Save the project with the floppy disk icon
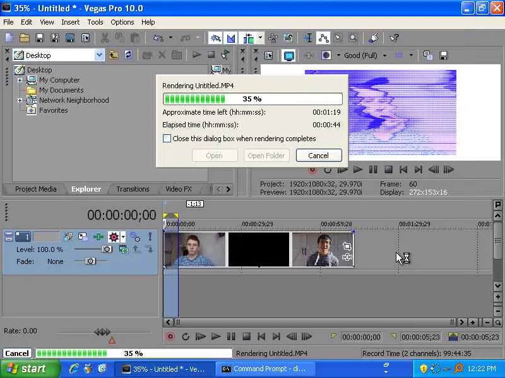The width and height of the screenshot is (505, 378). [40, 38]
